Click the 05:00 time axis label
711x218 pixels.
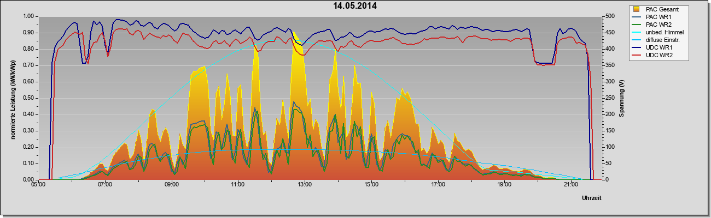(38, 185)
